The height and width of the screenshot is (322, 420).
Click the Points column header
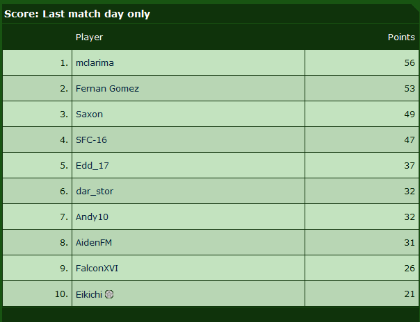401,37
